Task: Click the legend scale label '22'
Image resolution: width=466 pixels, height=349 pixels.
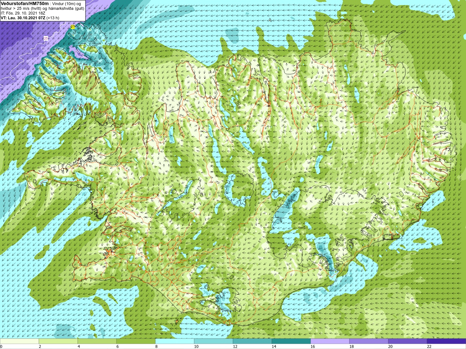Action: click(x=429, y=346)
